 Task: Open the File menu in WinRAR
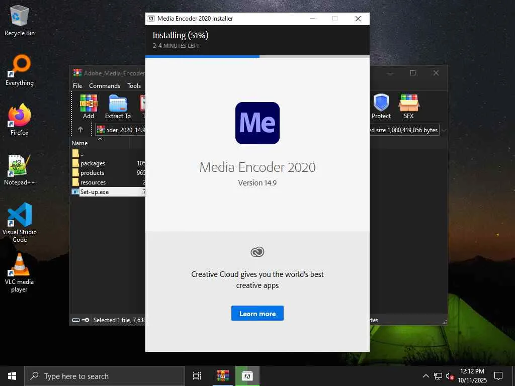point(77,85)
